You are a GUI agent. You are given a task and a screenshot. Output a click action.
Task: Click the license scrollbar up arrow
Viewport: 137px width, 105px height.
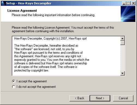(123, 38)
